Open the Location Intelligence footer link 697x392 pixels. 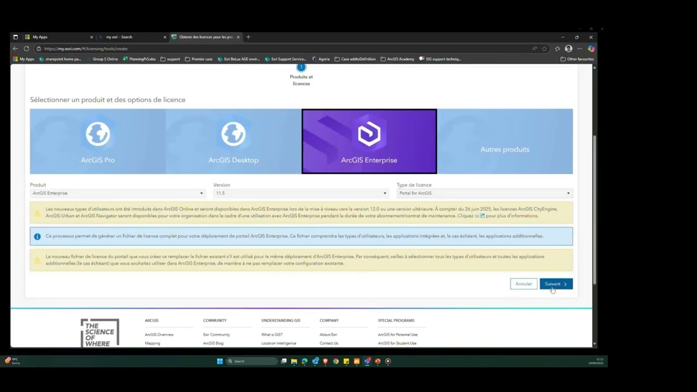click(279, 344)
